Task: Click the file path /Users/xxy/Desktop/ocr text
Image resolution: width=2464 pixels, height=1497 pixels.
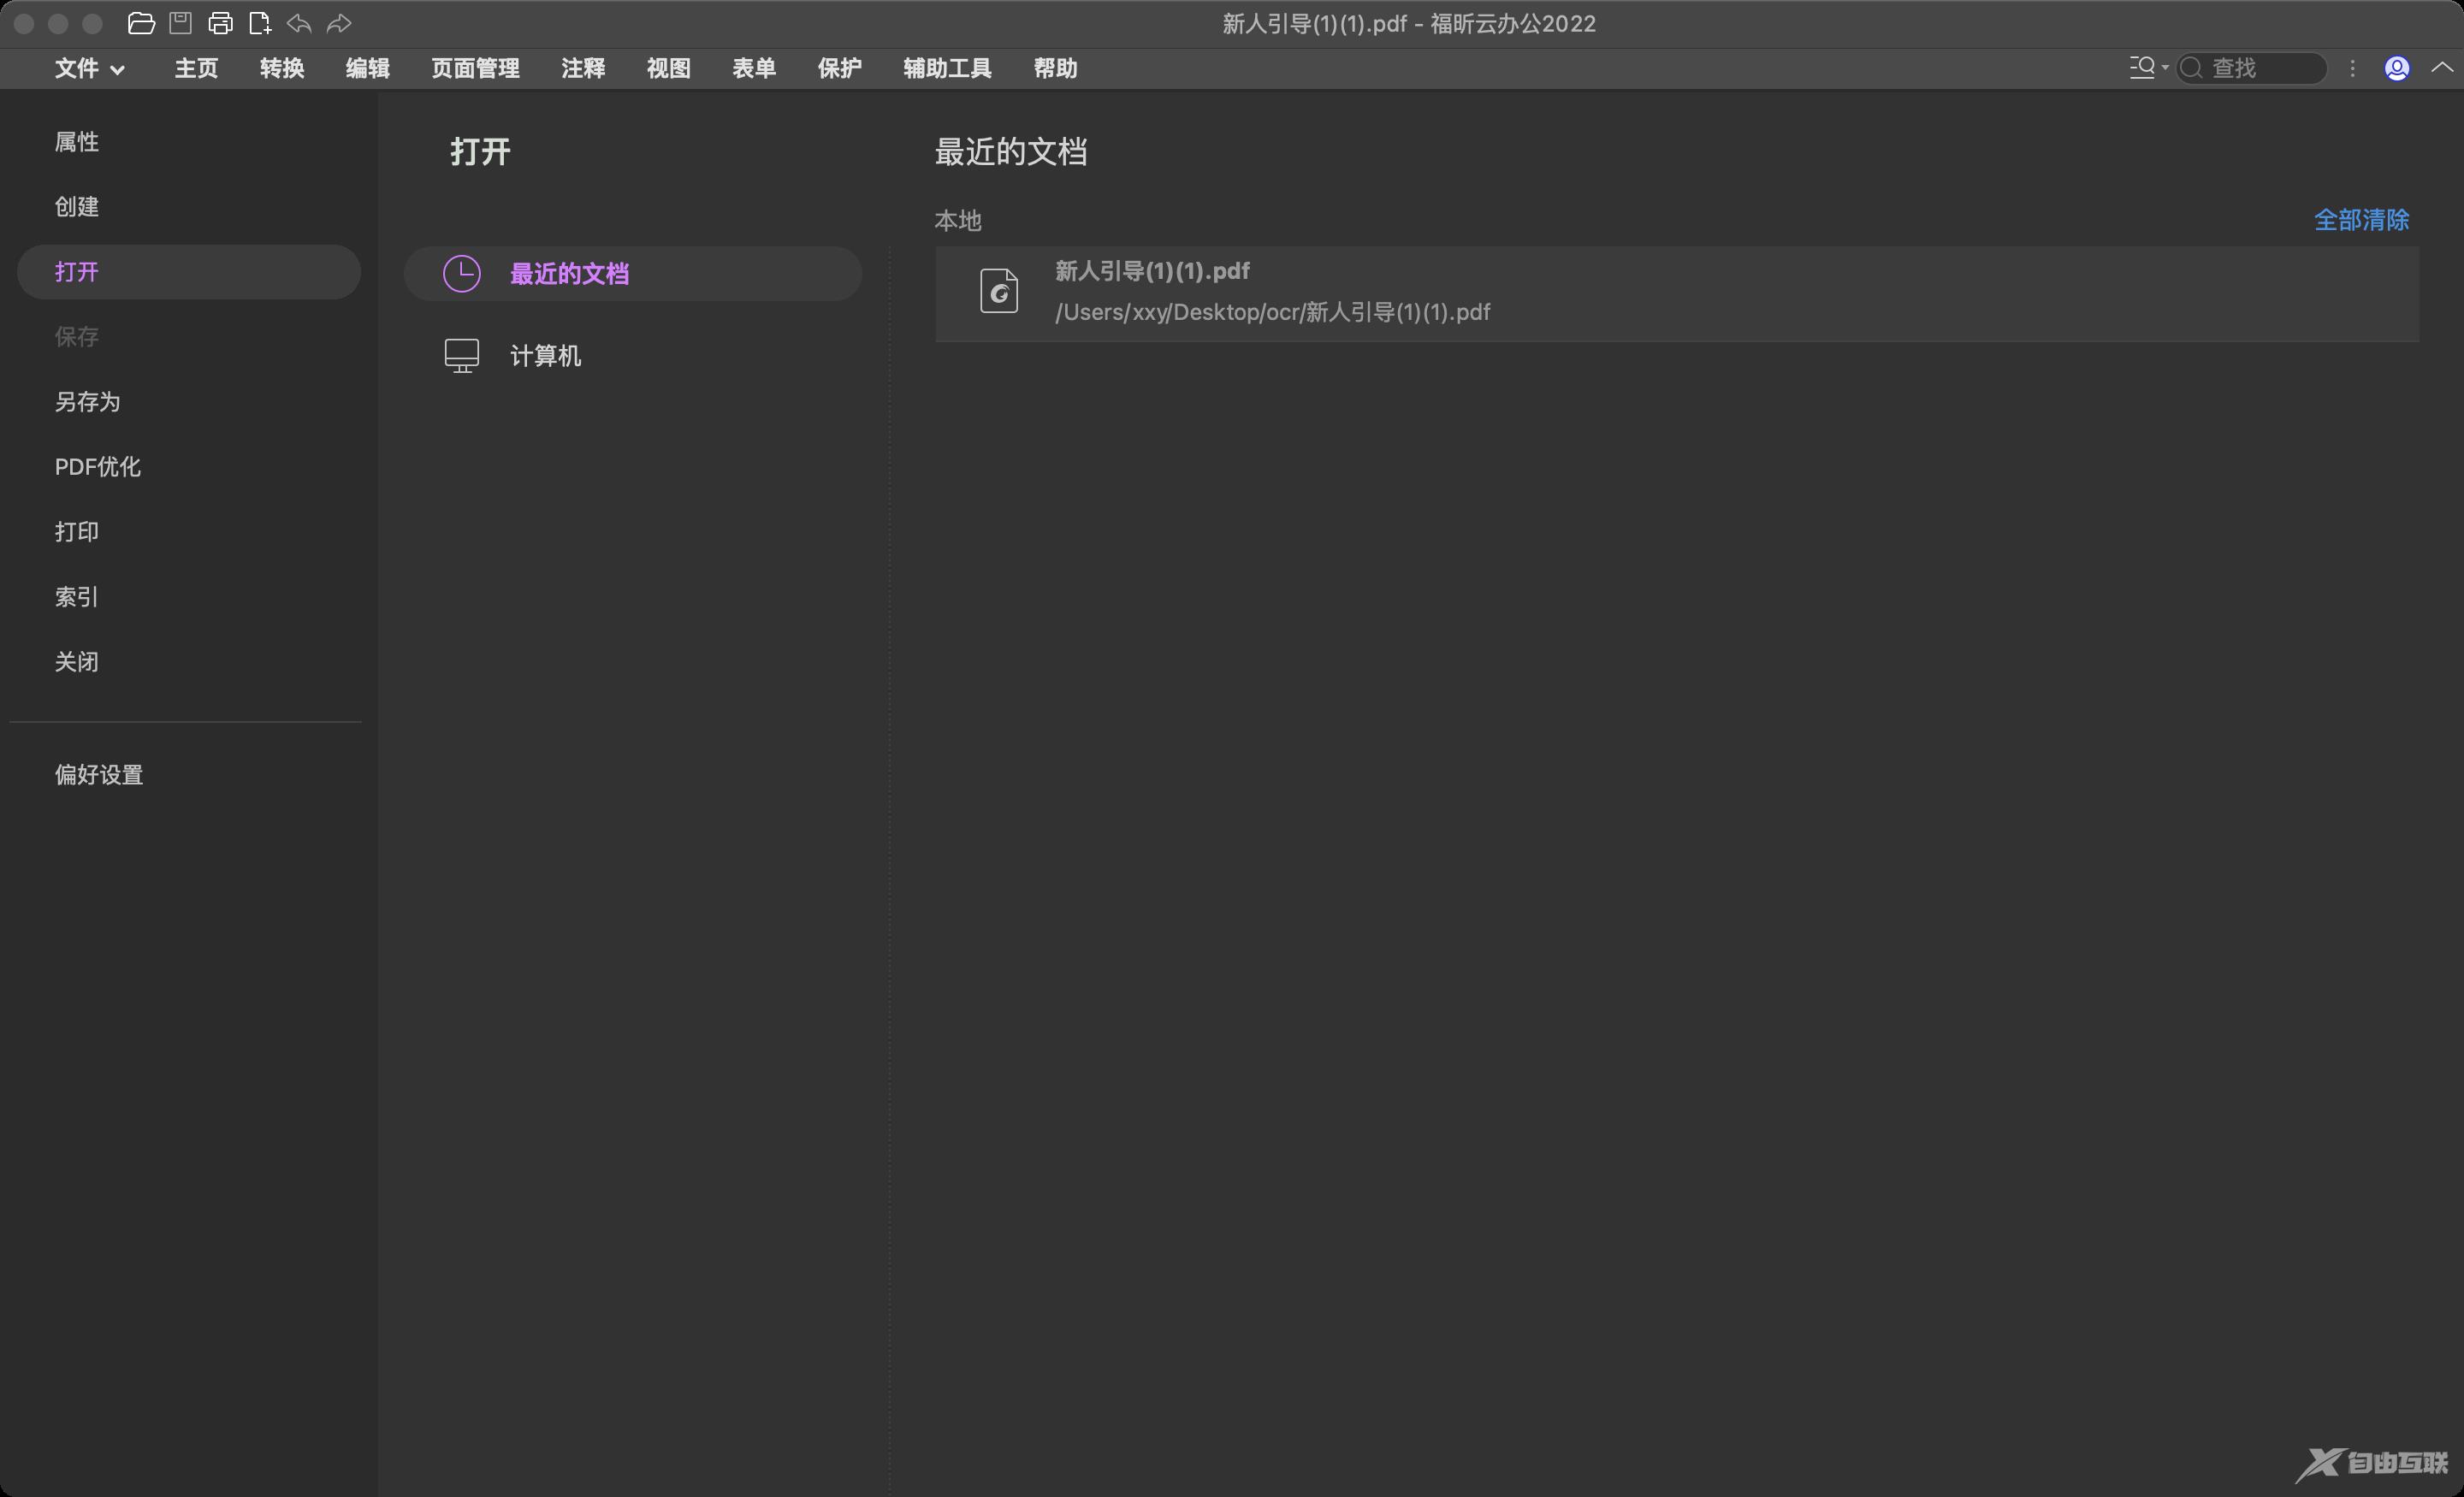Action: click(1272, 312)
